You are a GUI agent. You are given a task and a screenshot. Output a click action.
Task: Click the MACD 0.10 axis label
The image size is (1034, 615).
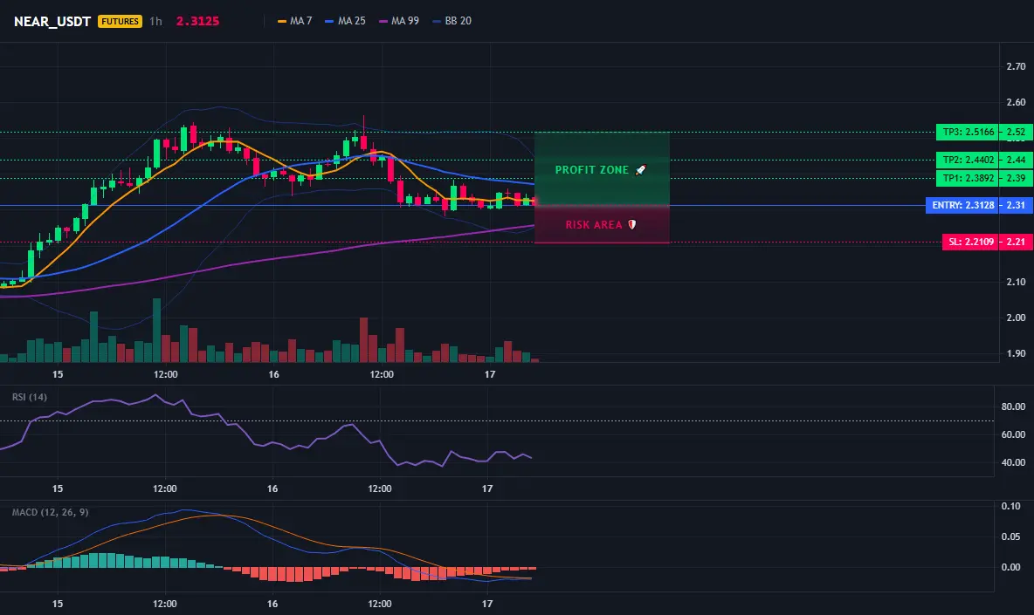1011,506
